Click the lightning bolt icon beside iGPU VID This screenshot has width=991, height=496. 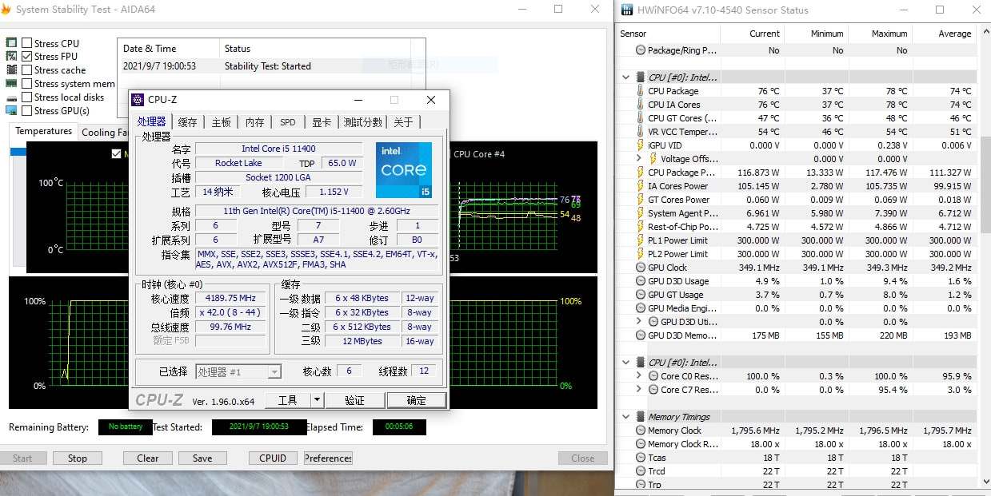[x=640, y=145]
